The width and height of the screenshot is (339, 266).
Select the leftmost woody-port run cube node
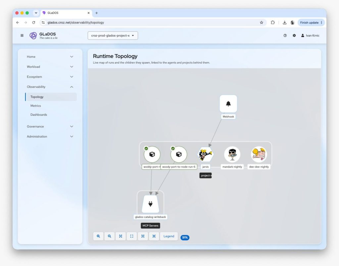point(152,154)
